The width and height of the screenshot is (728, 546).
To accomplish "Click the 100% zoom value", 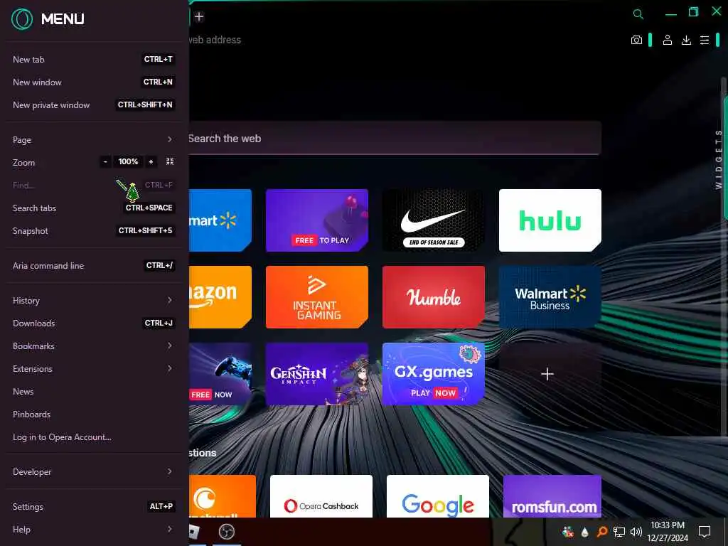I will [x=128, y=161].
